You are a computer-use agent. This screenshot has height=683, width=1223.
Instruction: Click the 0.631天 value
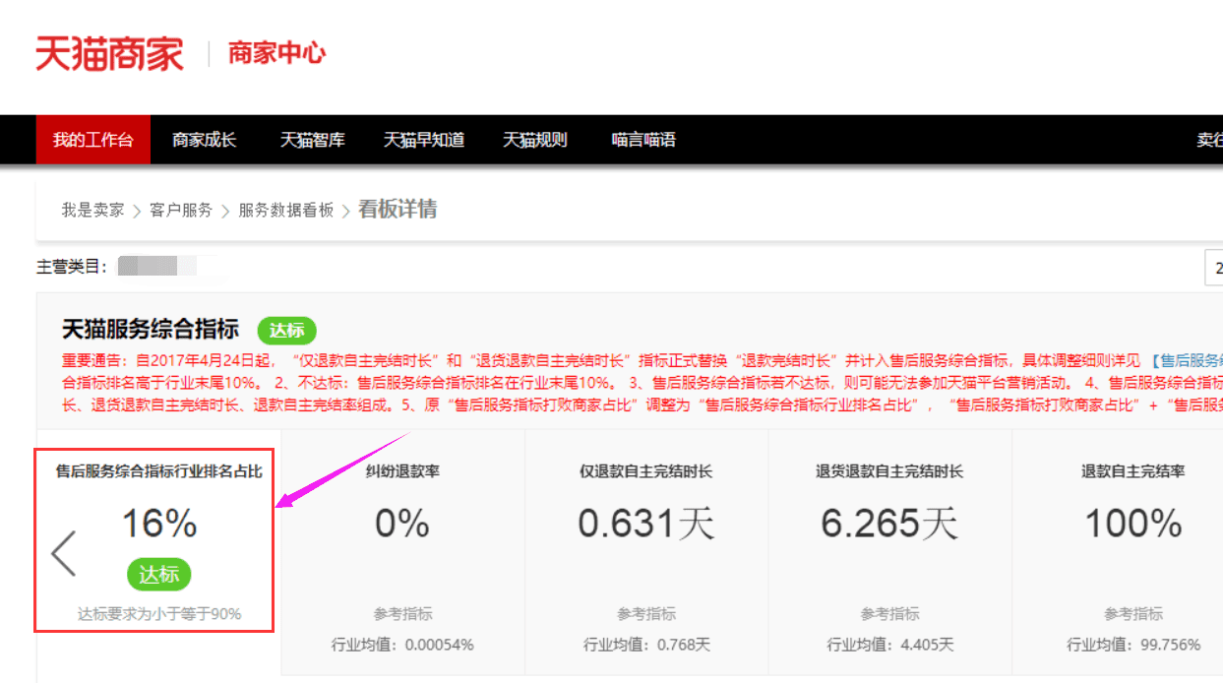point(646,524)
